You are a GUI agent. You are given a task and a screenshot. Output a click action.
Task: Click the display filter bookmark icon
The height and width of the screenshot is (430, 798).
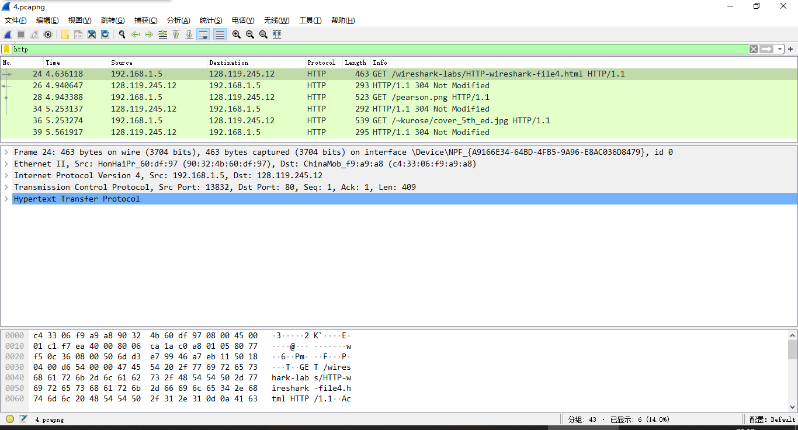[x=6, y=49]
